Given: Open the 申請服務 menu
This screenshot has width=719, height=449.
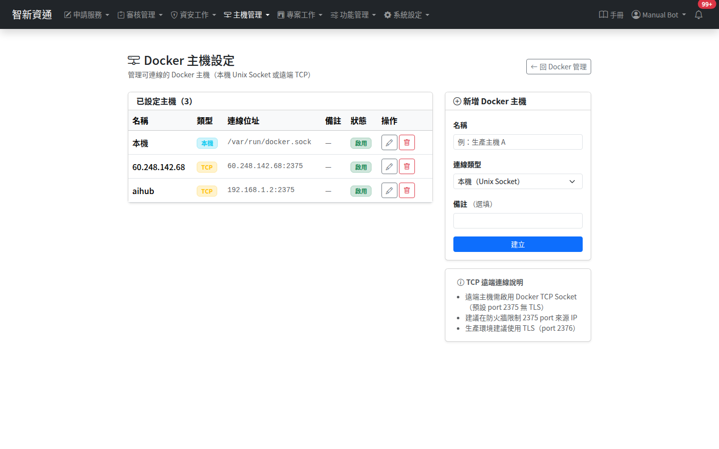Looking at the screenshot, I should click(x=86, y=15).
